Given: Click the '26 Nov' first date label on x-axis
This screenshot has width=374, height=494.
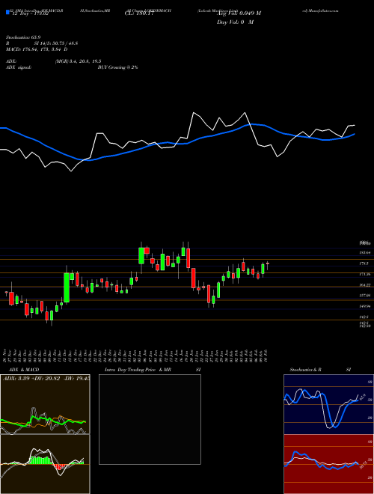Looking at the screenshot, I should coord(5,356).
